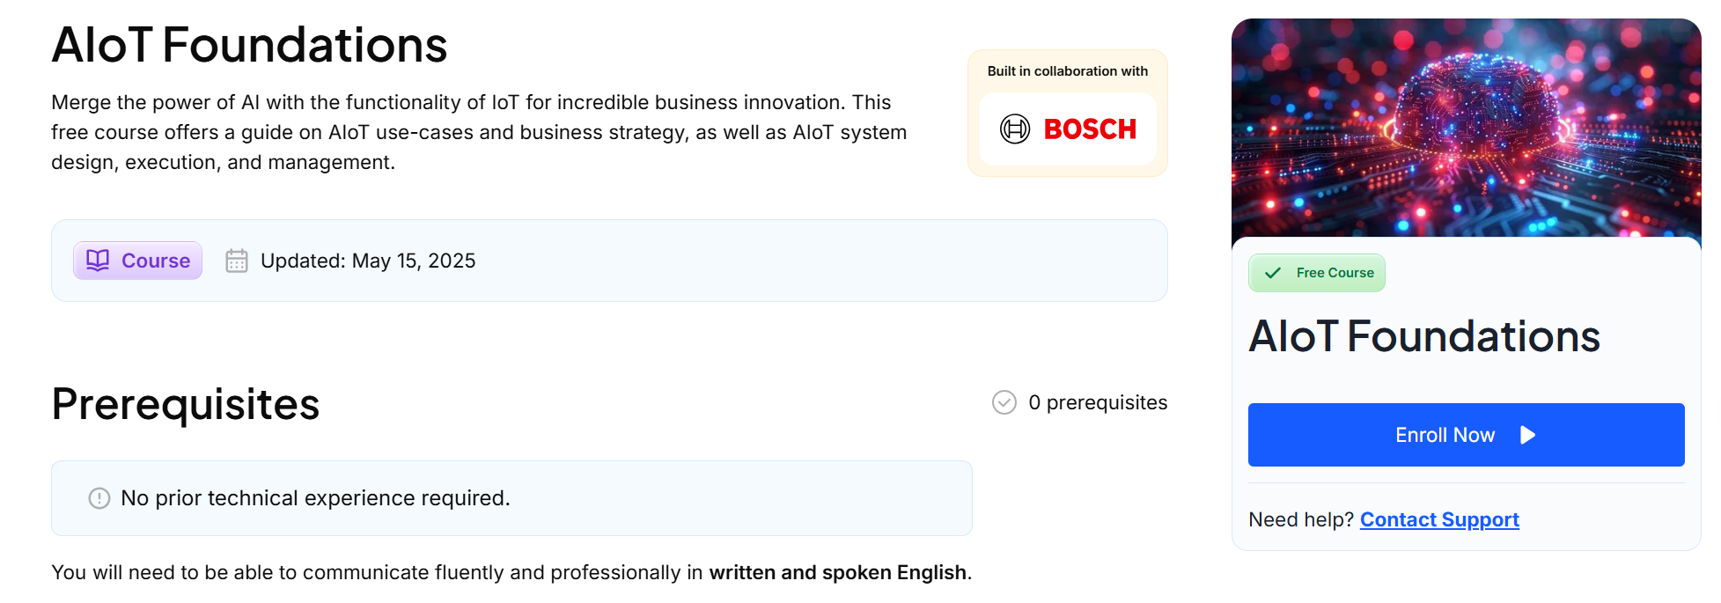Click the main AIoT Foundations page heading

coord(249,45)
